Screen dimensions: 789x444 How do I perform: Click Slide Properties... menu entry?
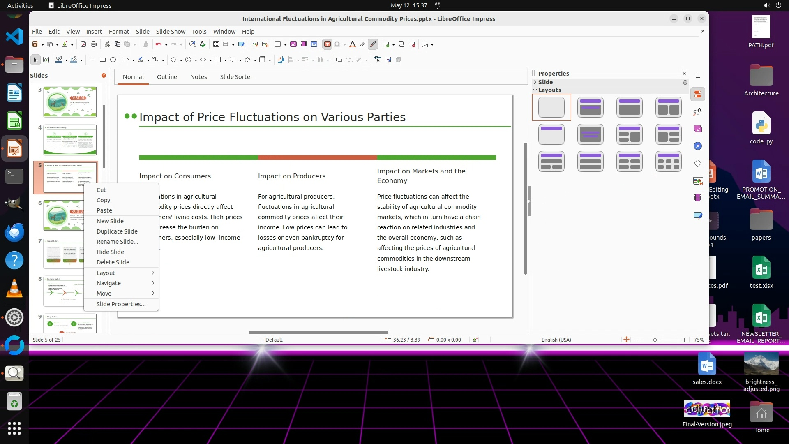click(x=121, y=304)
